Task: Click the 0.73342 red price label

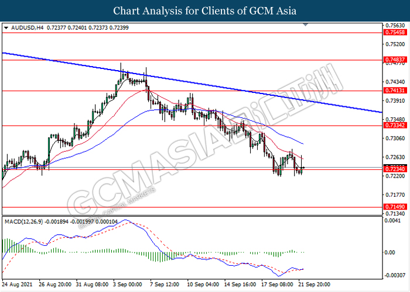Action: pos(395,126)
